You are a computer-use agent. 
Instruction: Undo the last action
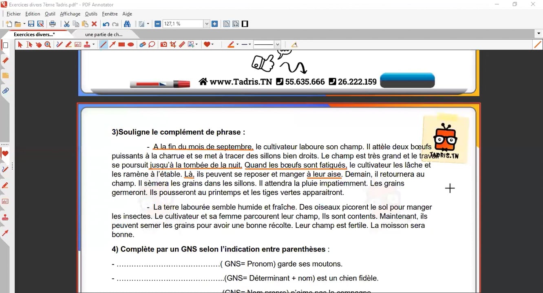click(106, 24)
